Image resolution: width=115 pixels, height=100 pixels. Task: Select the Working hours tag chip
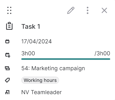(x=40, y=80)
